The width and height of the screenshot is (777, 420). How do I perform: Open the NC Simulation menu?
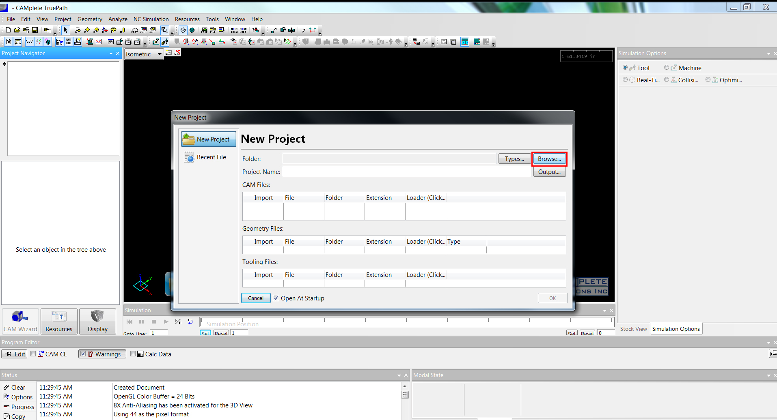click(151, 19)
